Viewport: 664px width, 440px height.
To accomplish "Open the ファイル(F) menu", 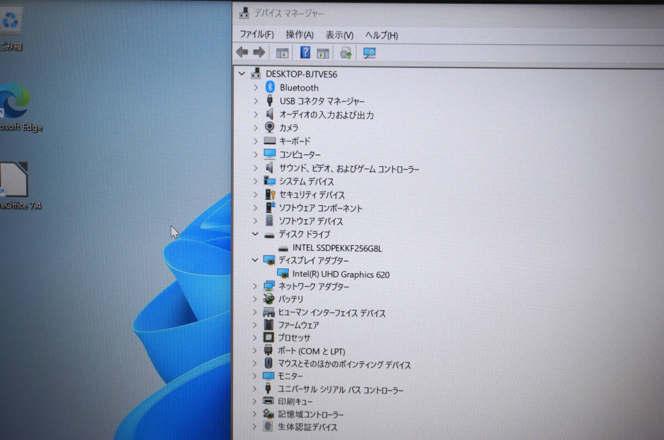I will (257, 34).
